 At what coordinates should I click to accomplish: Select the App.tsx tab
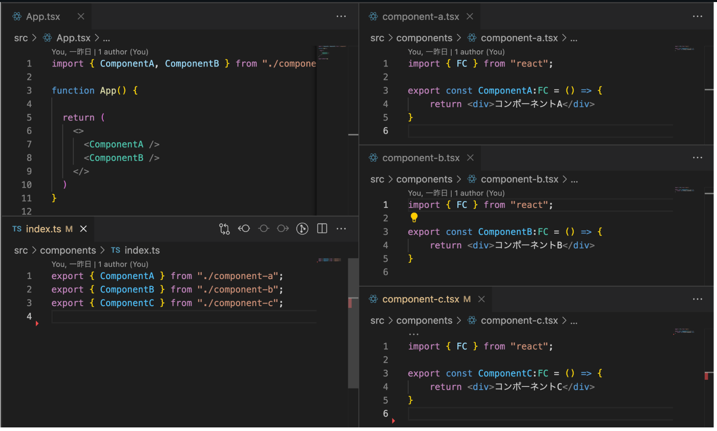pos(47,16)
